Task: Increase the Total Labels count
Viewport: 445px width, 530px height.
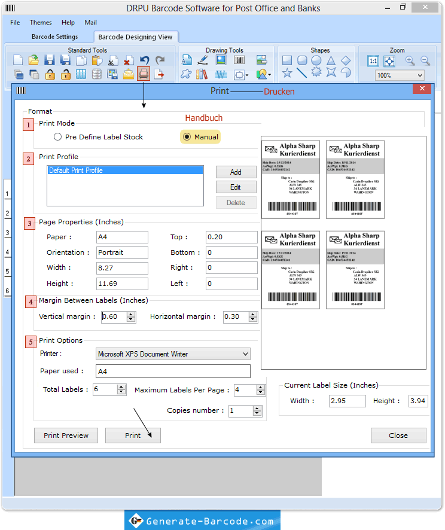Action: 121,387
